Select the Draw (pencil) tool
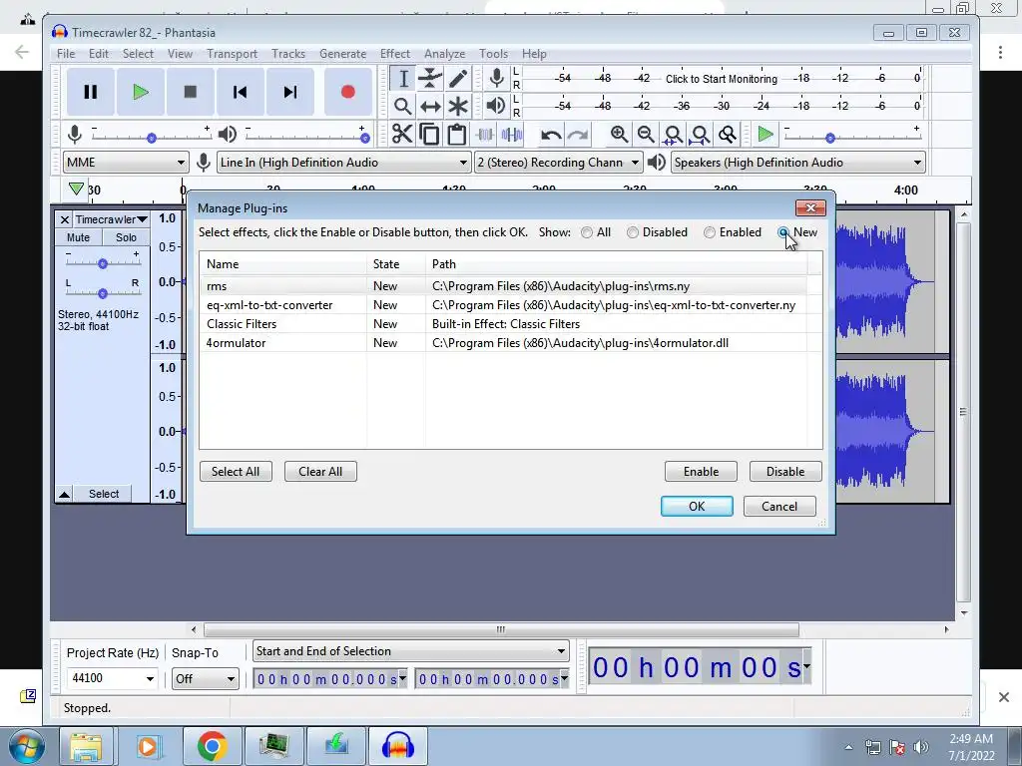This screenshot has height=766, width=1022. point(457,79)
